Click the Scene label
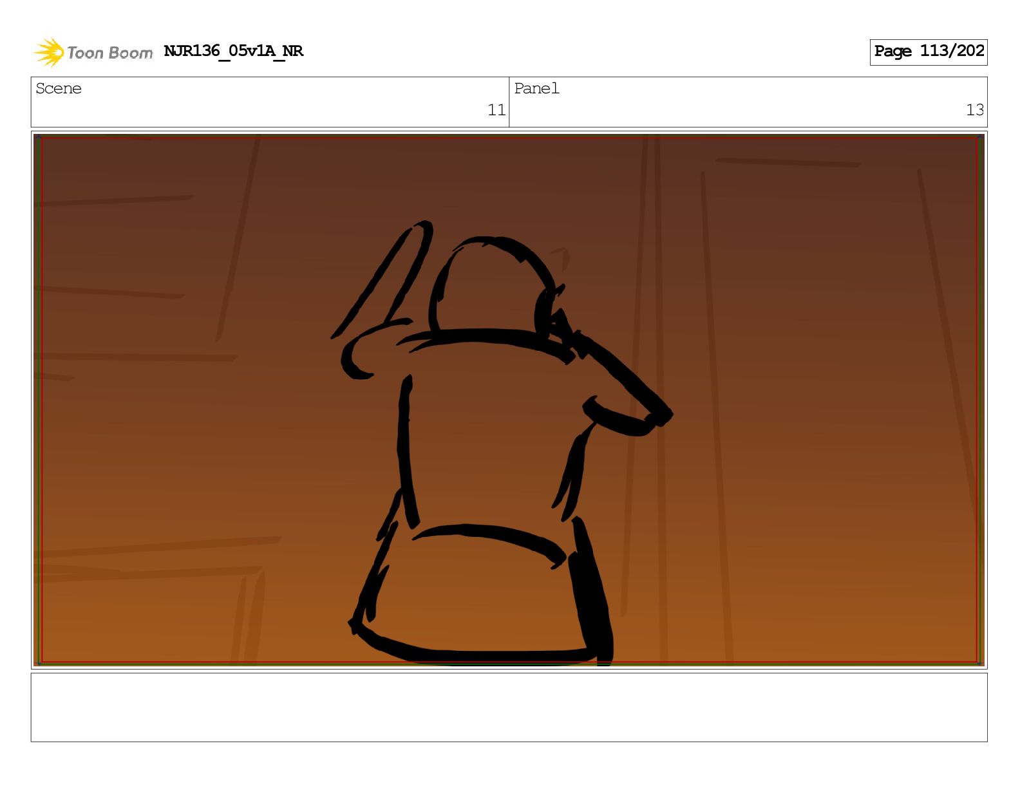 [x=59, y=89]
